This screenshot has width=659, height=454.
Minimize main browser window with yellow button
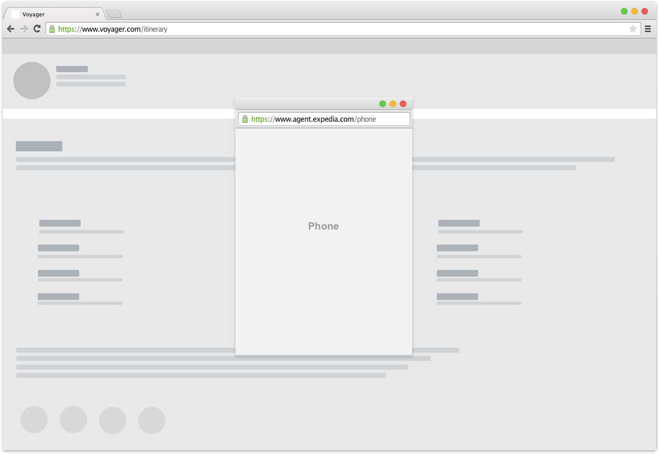pos(634,11)
